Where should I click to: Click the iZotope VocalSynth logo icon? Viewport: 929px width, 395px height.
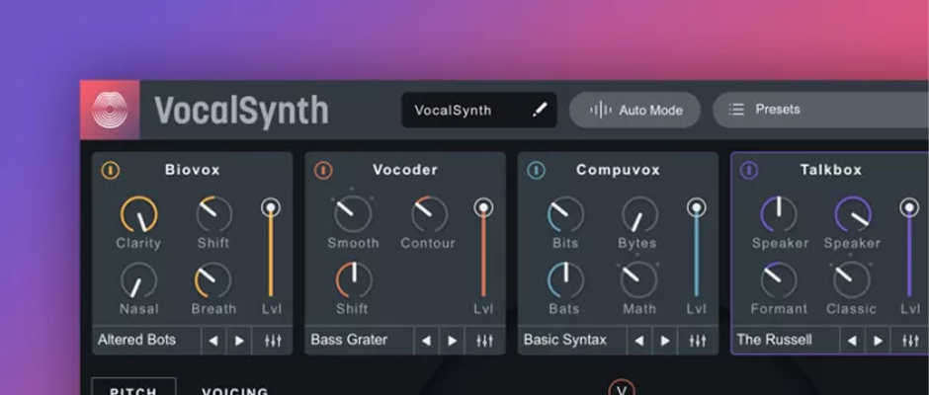(x=110, y=111)
